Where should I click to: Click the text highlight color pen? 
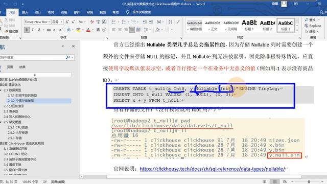click(78, 30)
